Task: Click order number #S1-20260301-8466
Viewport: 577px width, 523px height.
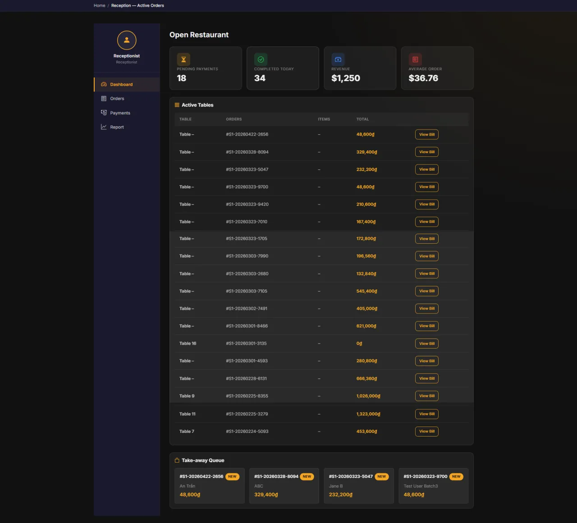Action: [x=247, y=326]
